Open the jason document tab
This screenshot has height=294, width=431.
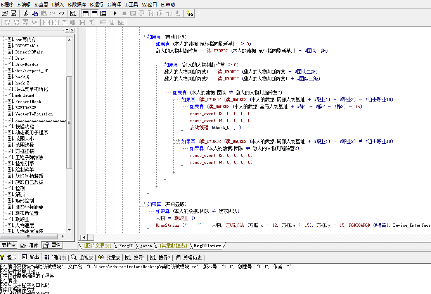coord(146,246)
